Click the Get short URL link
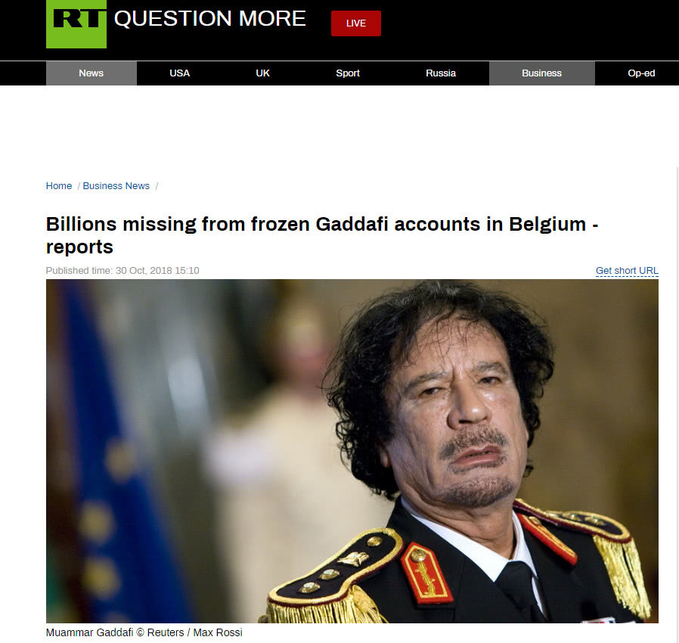Image resolution: width=679 pixels, height=643 pixels. (x=627, y=271)
